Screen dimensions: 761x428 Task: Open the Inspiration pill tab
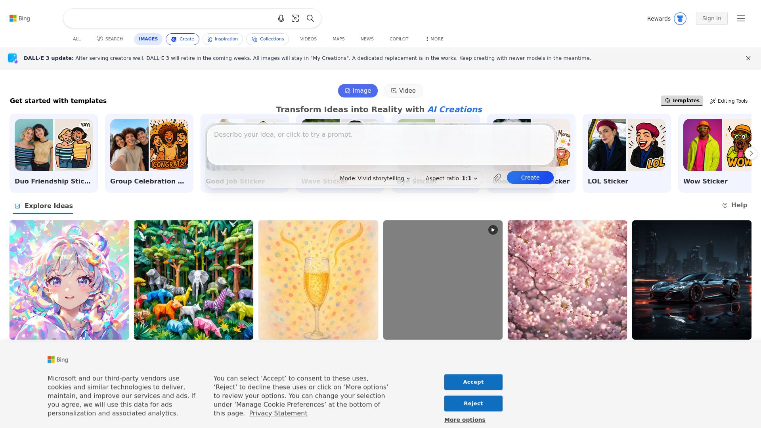coord(223,39)
